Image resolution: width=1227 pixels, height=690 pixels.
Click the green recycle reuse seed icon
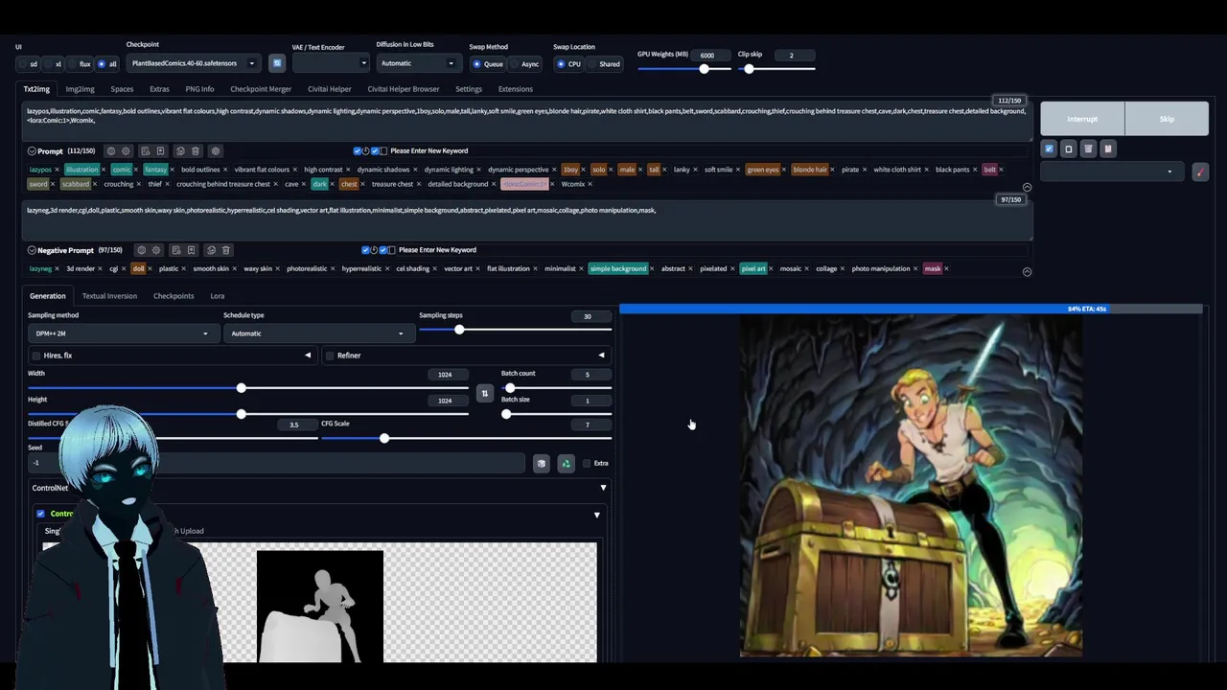click(x=566, y=464)
